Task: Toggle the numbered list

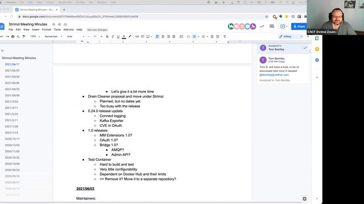Action: click(203, 36)
